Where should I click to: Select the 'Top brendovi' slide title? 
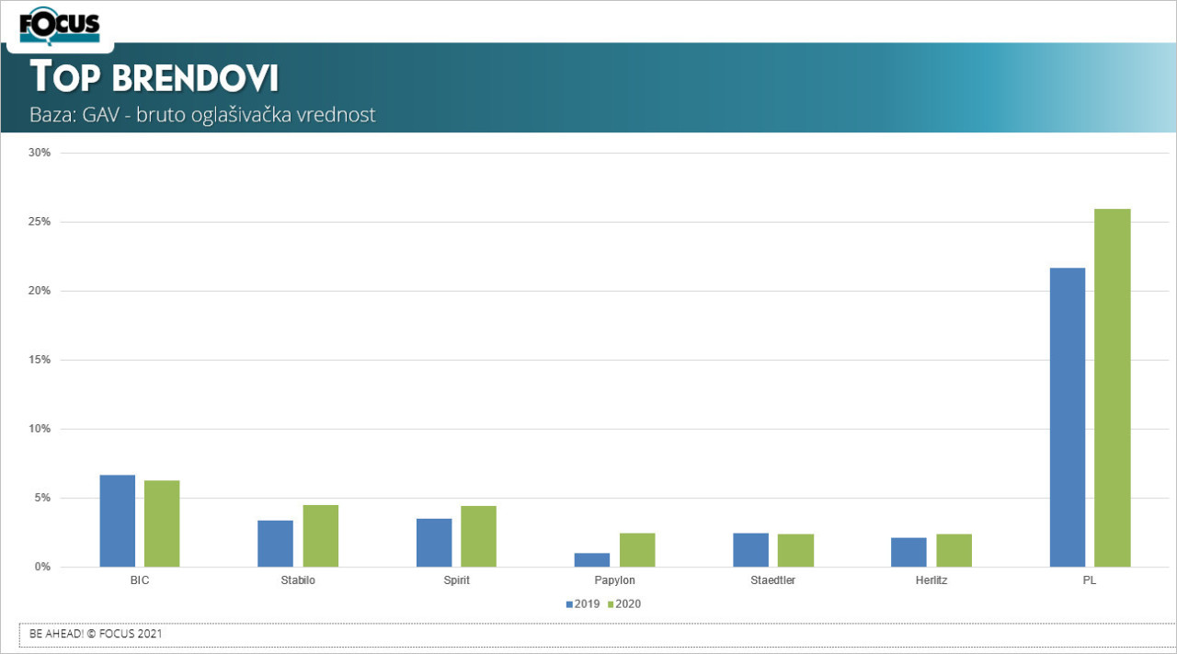[x=154, y=78]
